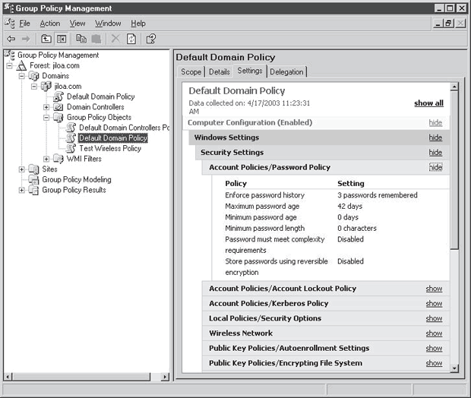
Task: Click the WMI Filters folder icon
Action: click(58, 159)
